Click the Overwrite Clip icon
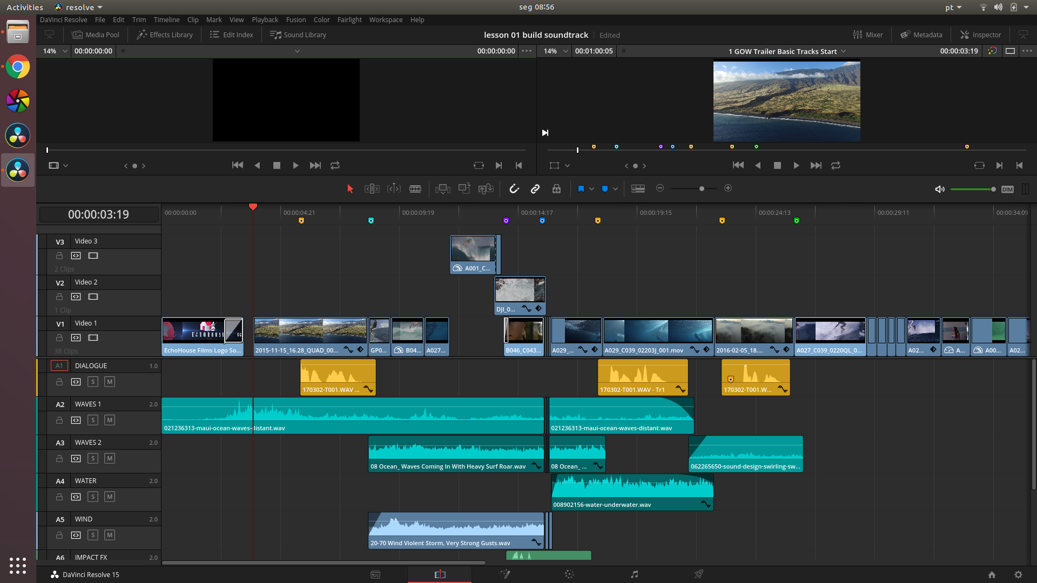Screen dimensions: 1037x583 click(464, 188)
